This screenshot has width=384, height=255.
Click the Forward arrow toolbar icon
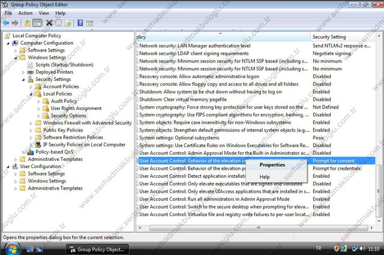coord(15,23)
